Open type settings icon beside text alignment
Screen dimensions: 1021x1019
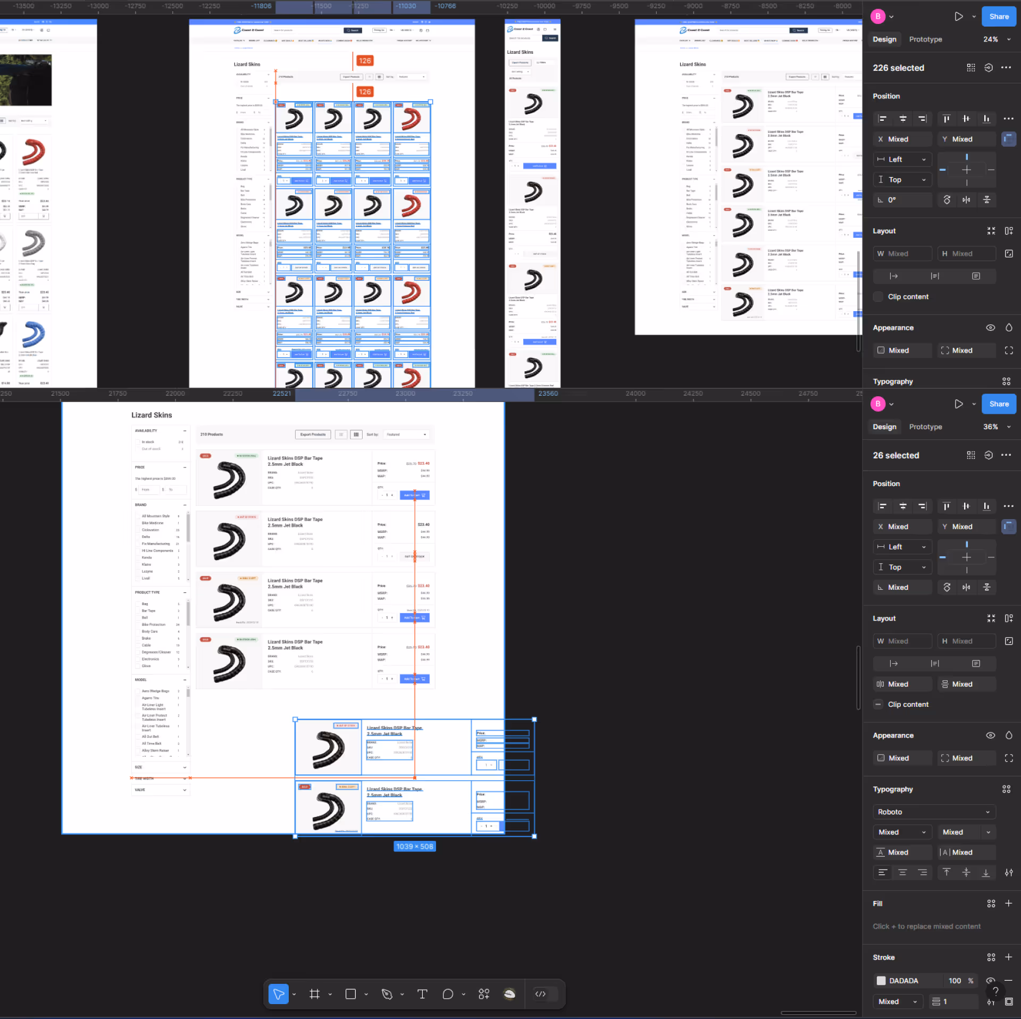(x=1009, y=873)
